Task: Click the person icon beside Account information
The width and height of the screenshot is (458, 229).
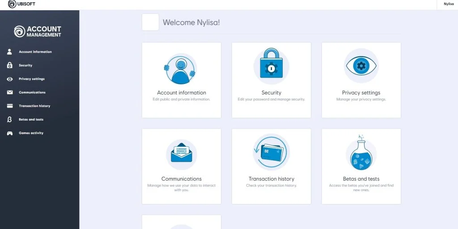Action: coord(10,52)
